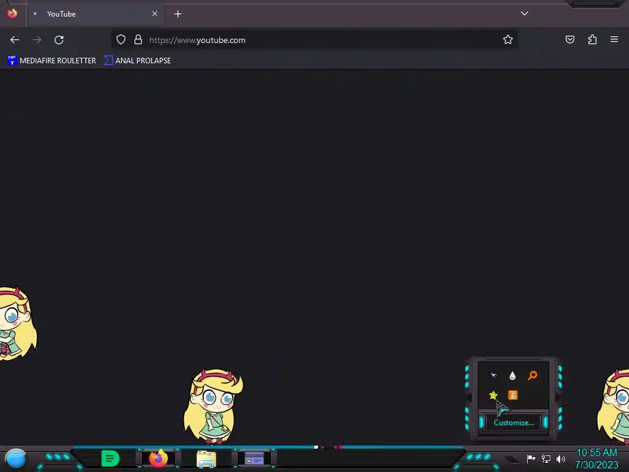629x472 pixels.
Task: Open the Start menu orb
Action: point(16,458)
